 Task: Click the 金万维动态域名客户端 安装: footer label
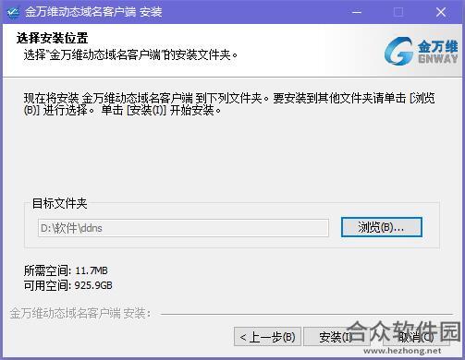pos(80,314)
